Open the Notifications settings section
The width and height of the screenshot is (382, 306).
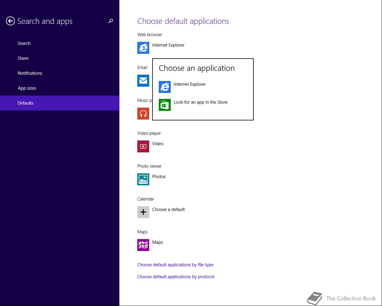60,73
